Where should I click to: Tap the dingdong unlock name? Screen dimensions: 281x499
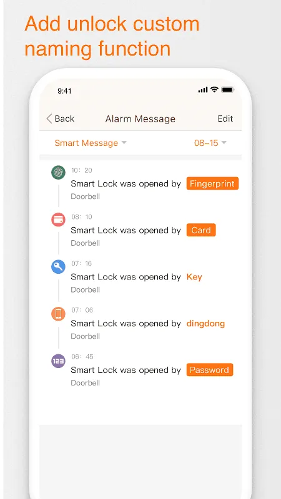pos(206,323)
